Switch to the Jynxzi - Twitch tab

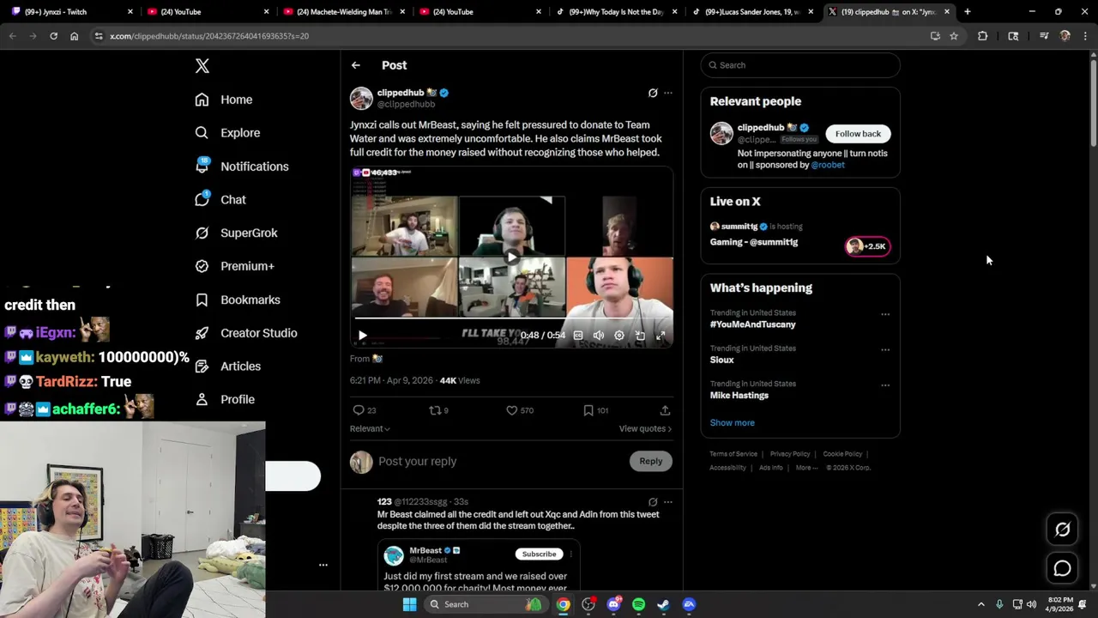click(71, 12)
